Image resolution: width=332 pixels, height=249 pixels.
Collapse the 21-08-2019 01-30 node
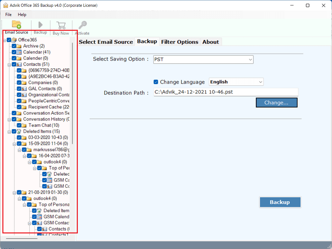[x=15, y=193]
